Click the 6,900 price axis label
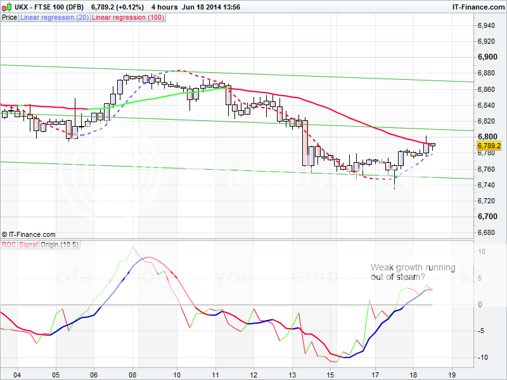This screenshot has height=380, width=507. 487,57
